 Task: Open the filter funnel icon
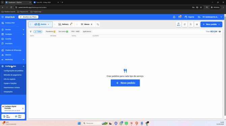click(x=31, y=31)
